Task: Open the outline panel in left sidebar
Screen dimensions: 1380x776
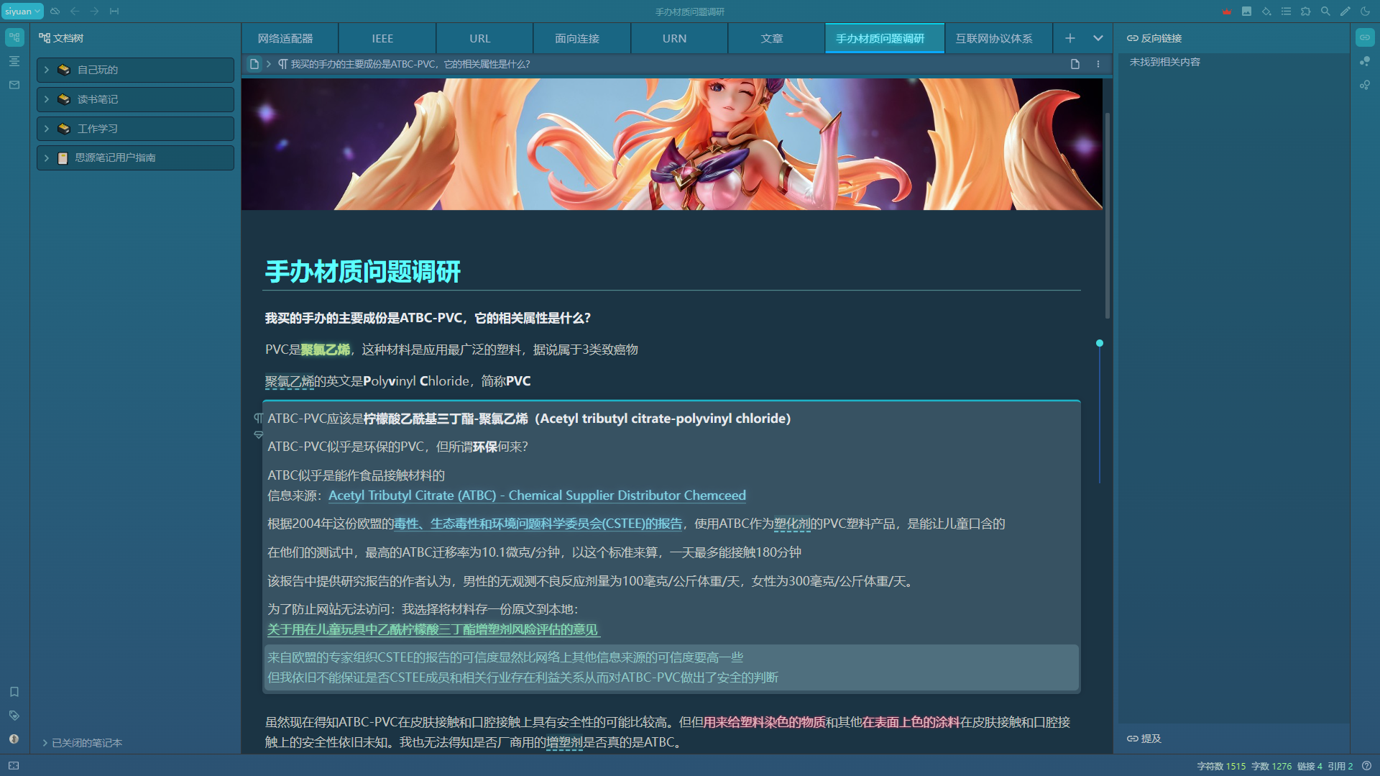Action: click(14, 61)
